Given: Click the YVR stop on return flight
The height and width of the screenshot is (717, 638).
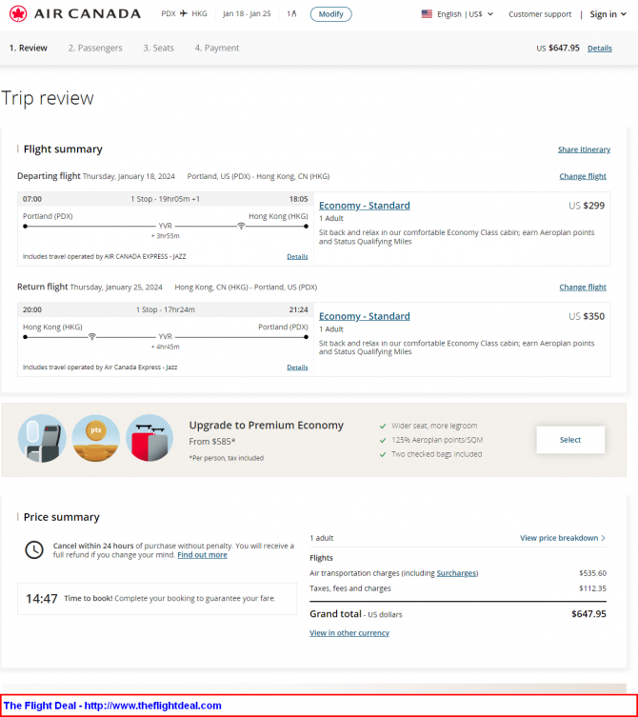Looking at the screenshot, I should pos(165,336).
